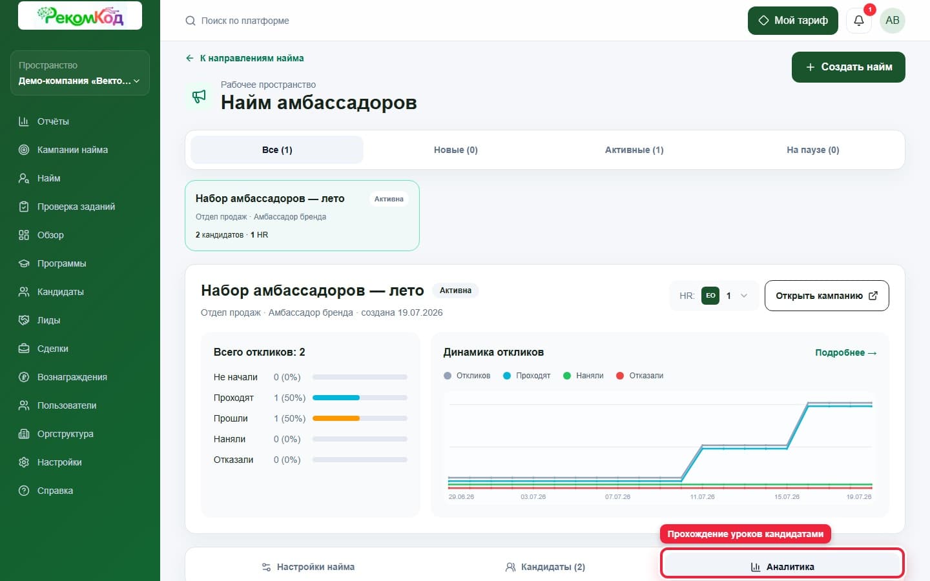Click the 2 кандидатов · 1 HR text
930x581 pixels.
click(232, 235)
